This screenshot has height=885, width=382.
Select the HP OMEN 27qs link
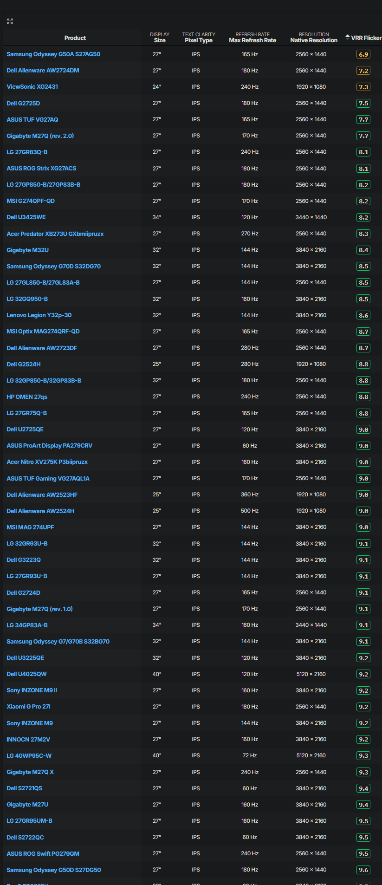[x=27, y=397]
